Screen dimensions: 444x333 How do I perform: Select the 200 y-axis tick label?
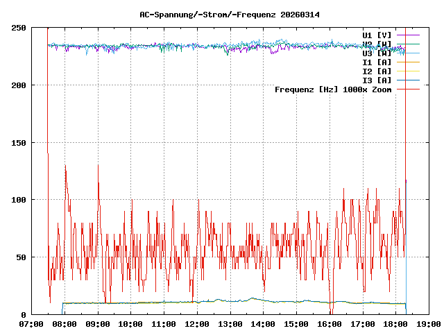(x=19, y=85)
